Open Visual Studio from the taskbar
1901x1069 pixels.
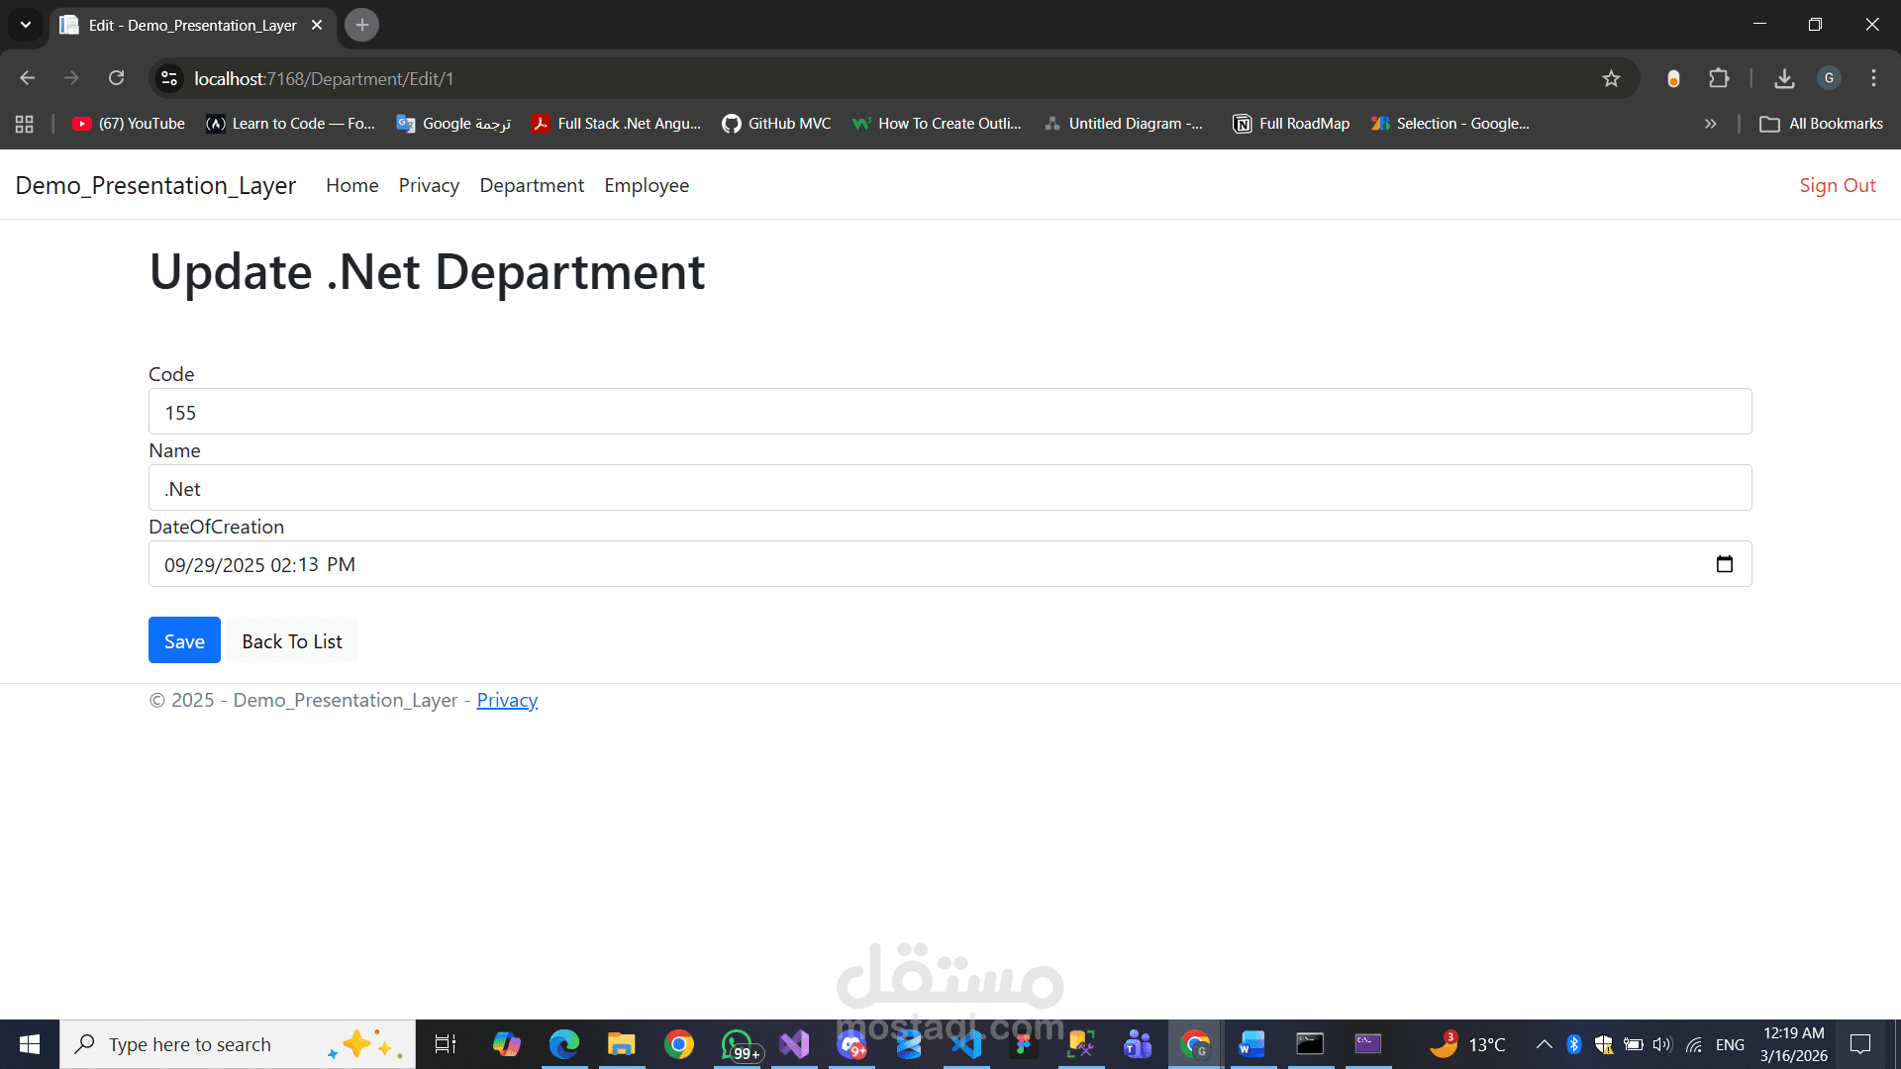click(x=794, y=1044)
